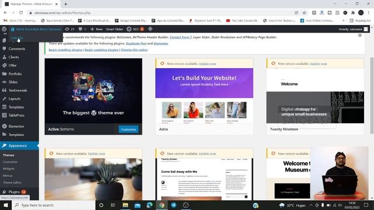Open the YouTube Creator bookmark
This screenshot has width=374, height=210.
click(242, 20)
